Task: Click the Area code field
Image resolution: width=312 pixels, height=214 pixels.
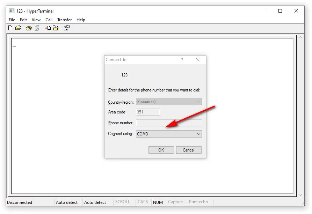Action: (148, 112)
